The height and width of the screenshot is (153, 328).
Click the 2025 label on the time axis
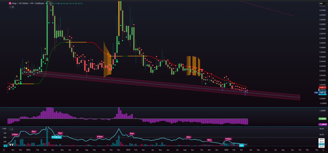128,150
